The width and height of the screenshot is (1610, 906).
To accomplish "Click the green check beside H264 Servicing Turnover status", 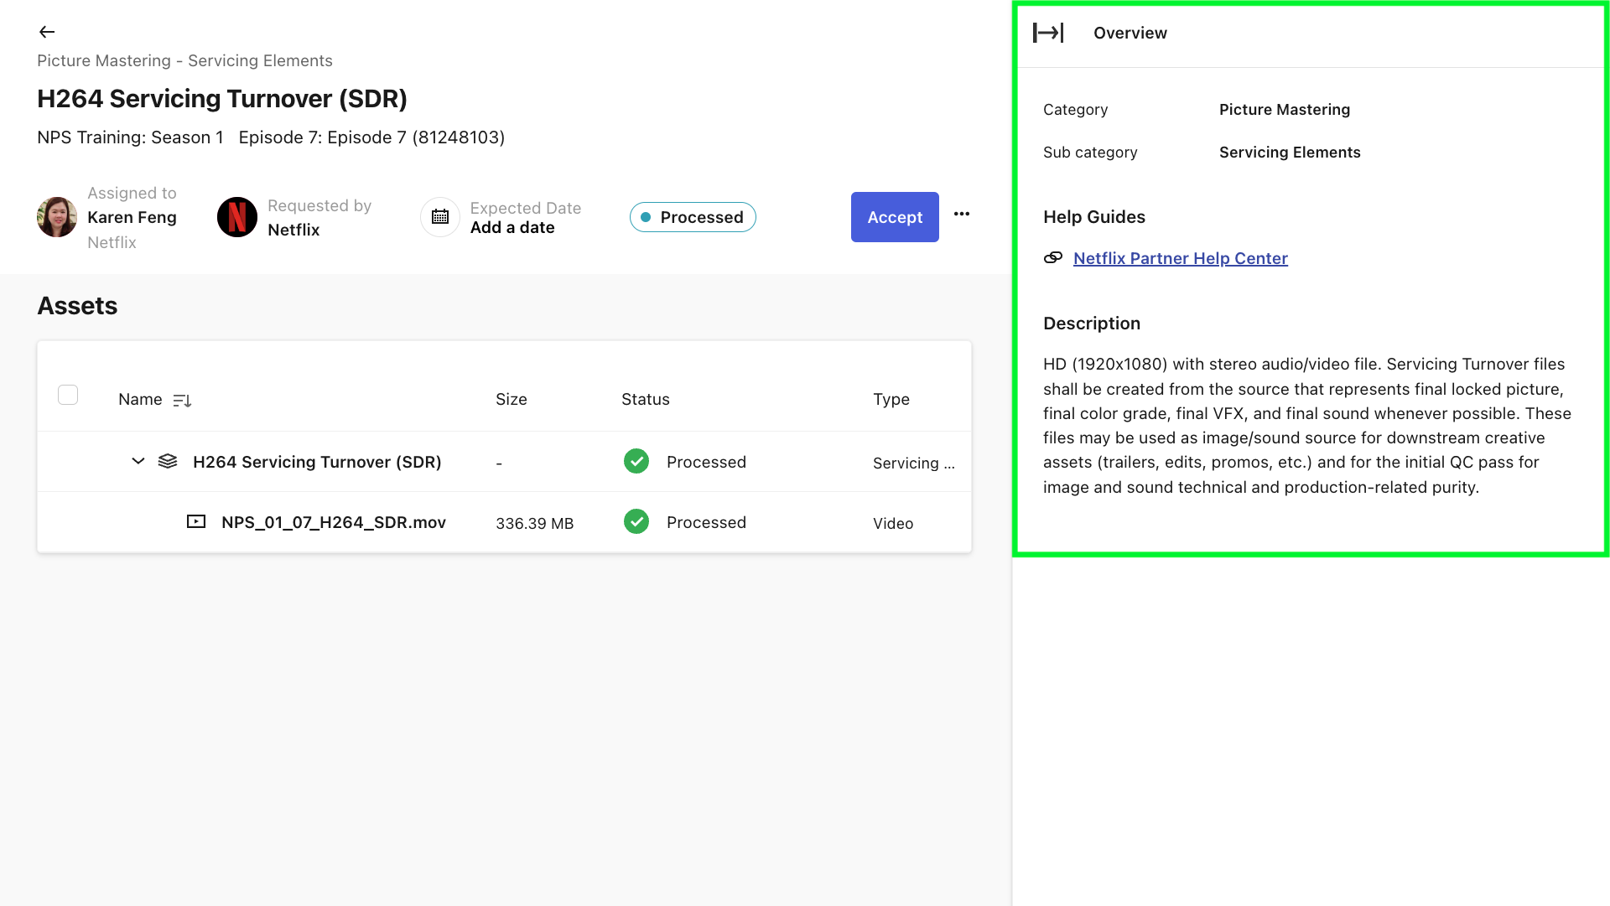I will 636,461.
